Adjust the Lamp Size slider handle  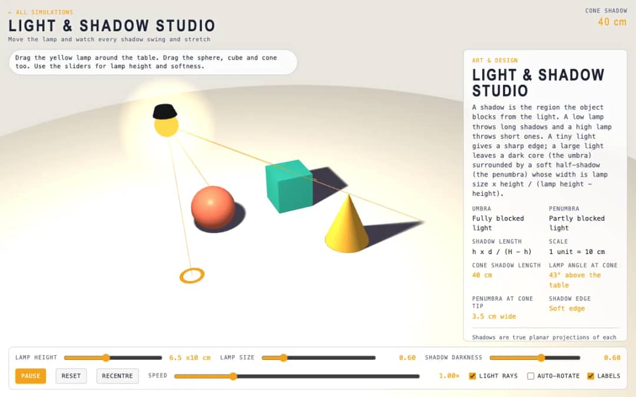coord(283,358)
